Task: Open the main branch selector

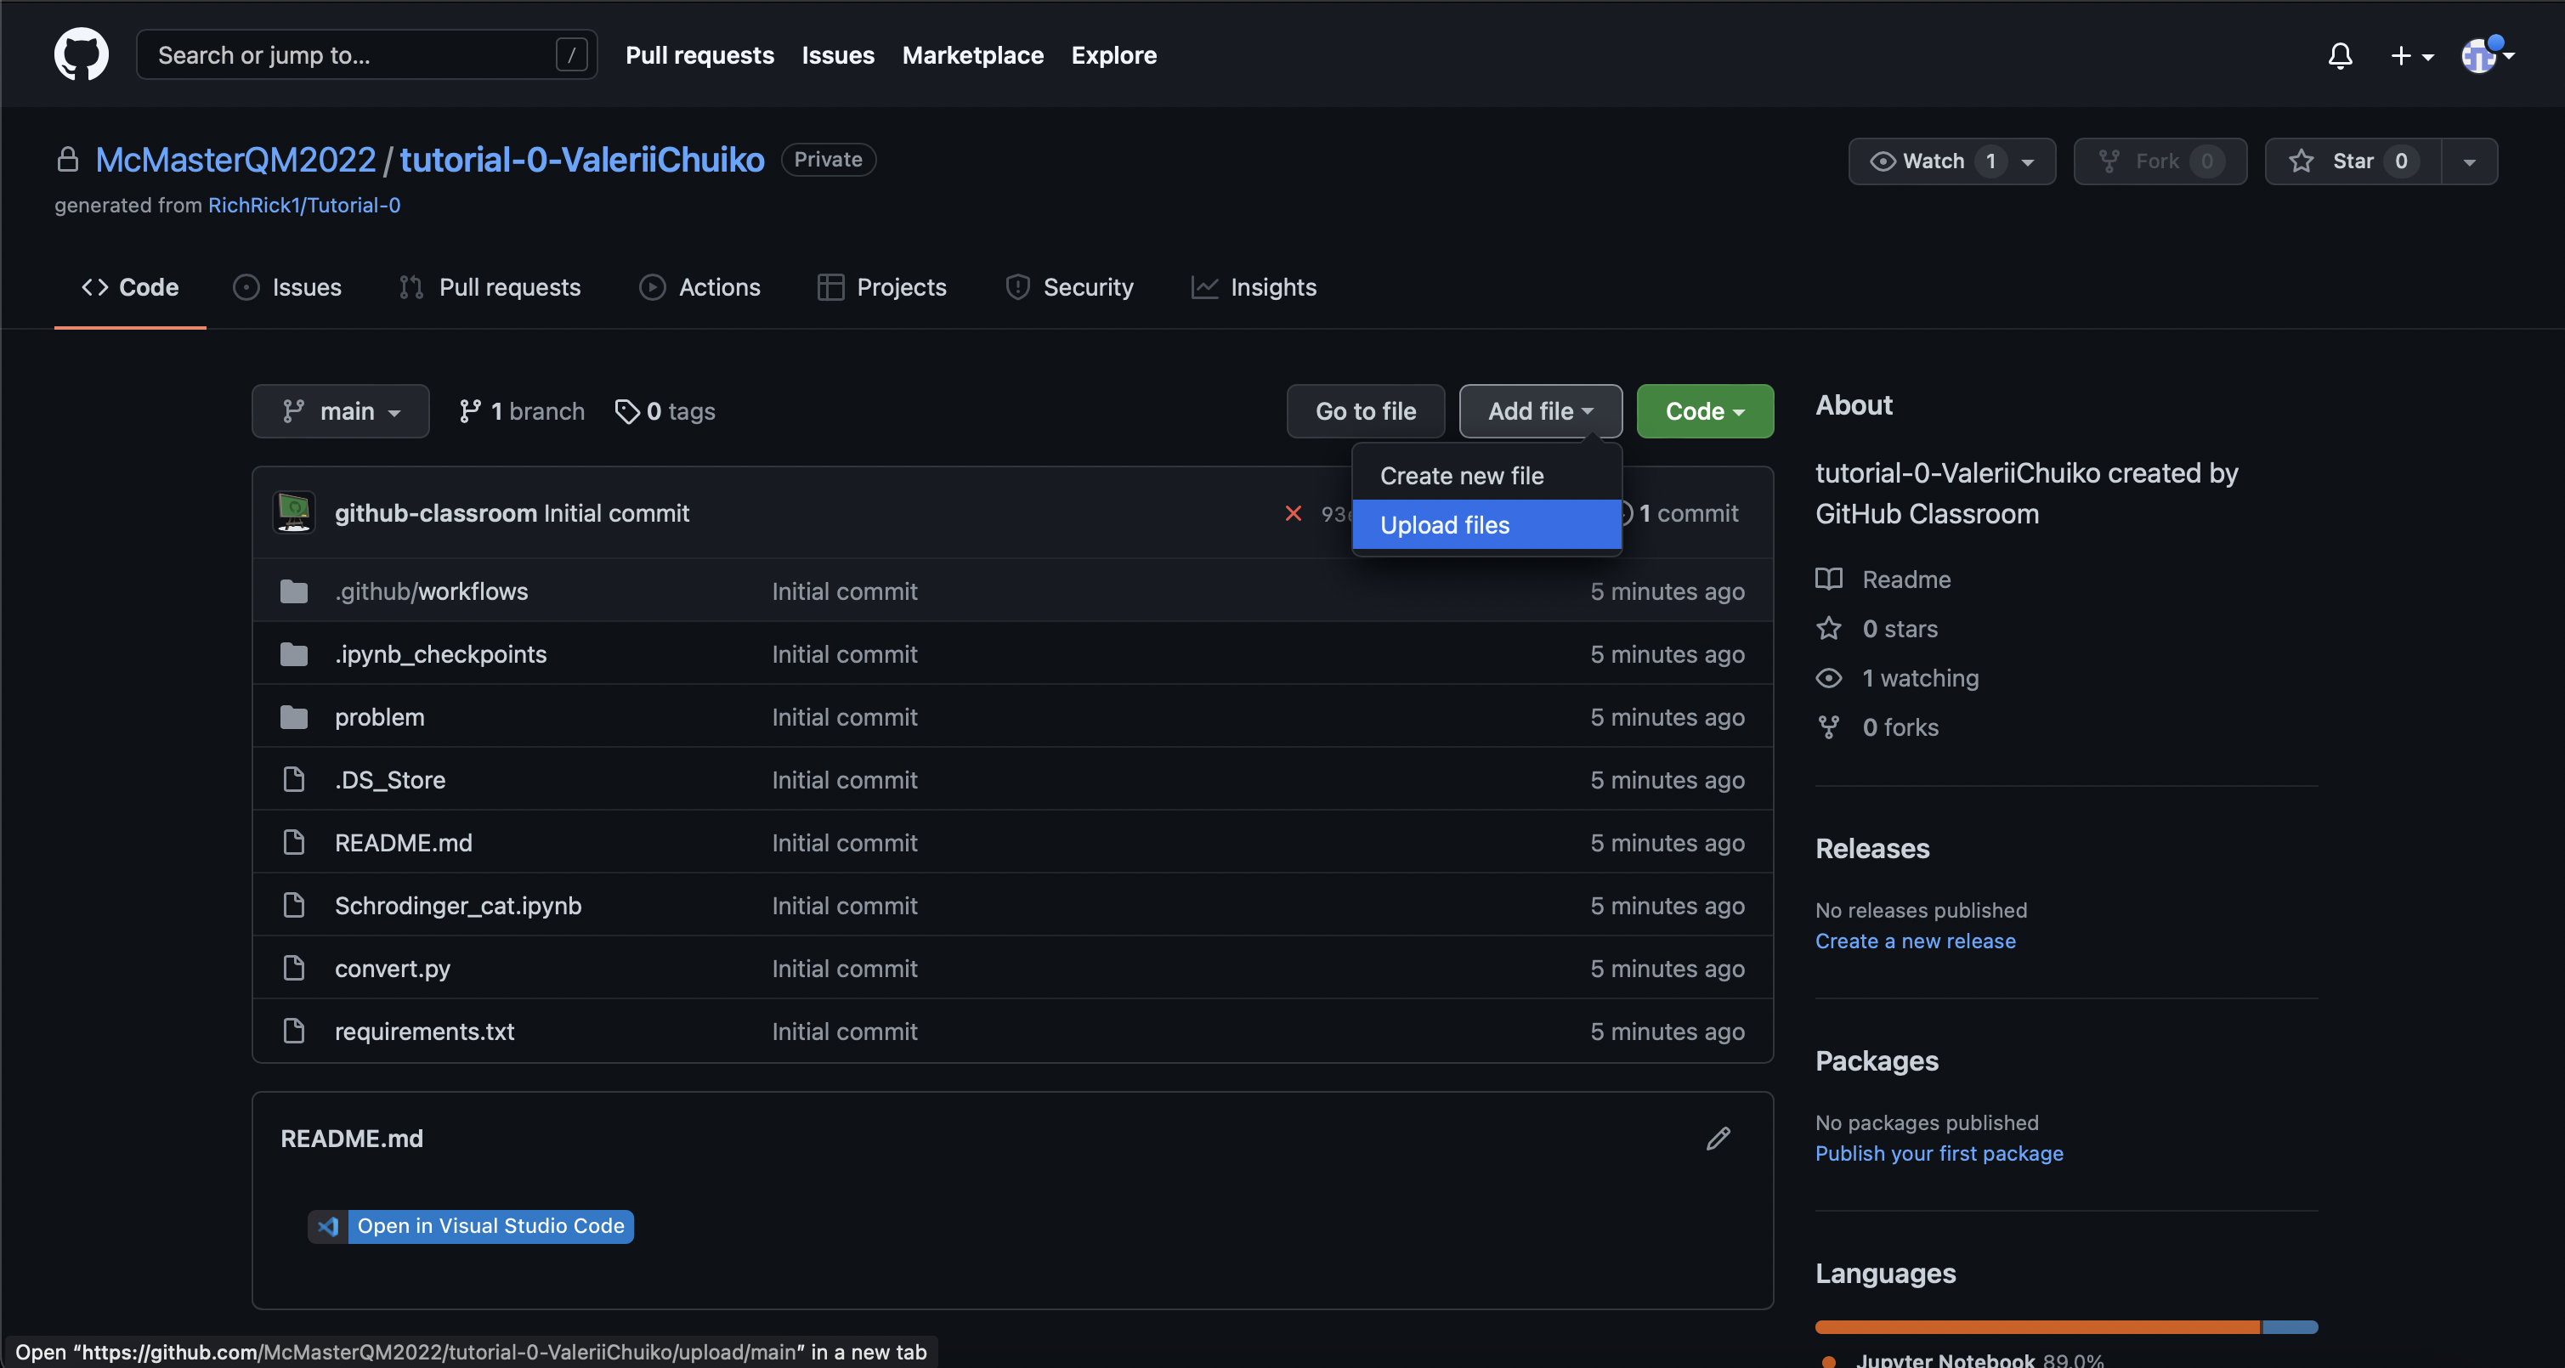Action: click(x=341, y=411)
